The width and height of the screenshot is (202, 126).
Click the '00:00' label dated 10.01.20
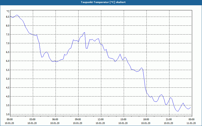[9, 119]
